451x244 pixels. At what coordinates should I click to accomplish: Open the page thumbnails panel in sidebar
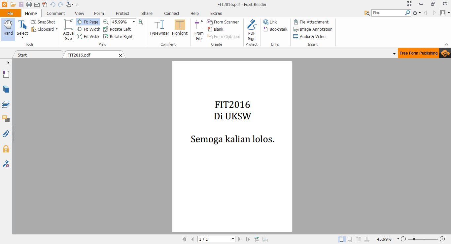pos(6,89)
